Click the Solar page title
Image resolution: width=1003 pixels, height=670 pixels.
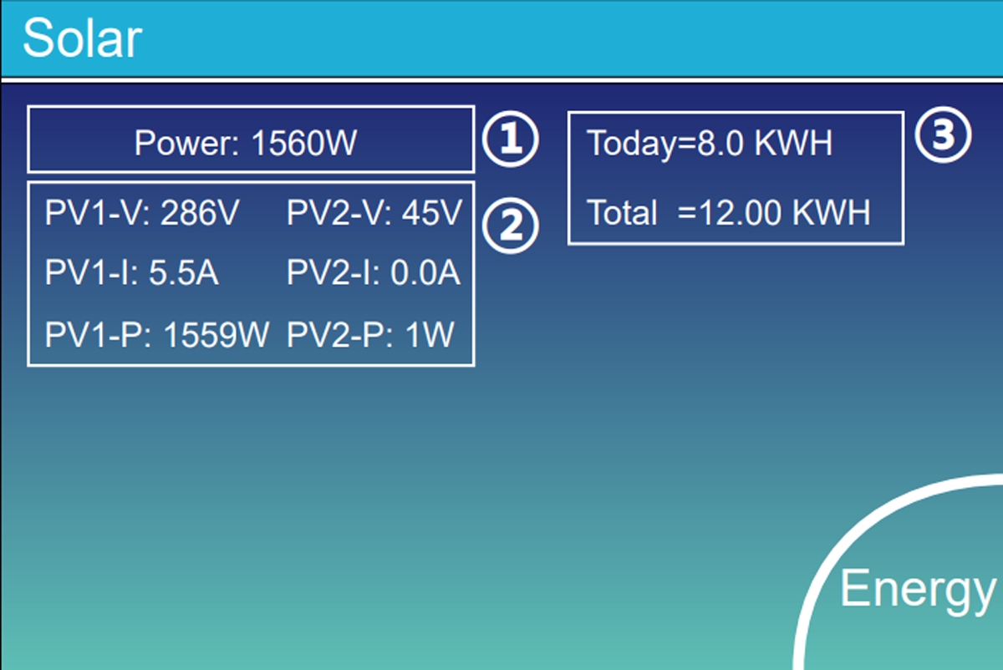pyautogui.click(x=82, y=38)
